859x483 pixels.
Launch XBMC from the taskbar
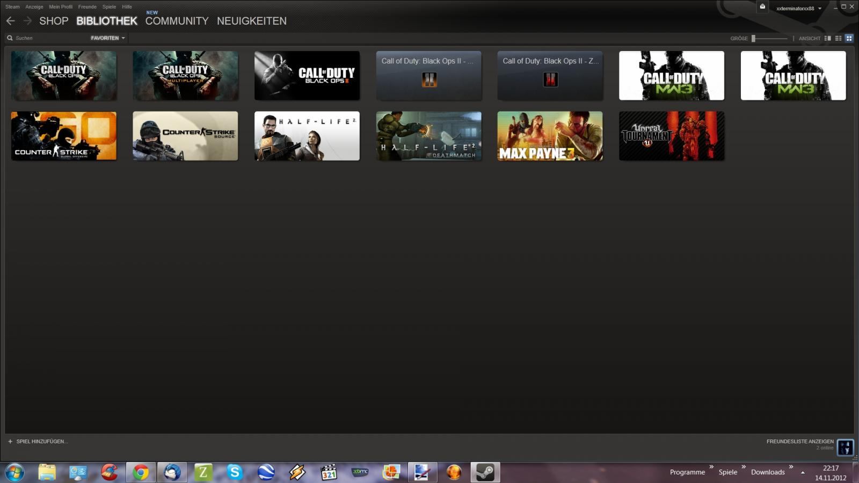point(360,472)
